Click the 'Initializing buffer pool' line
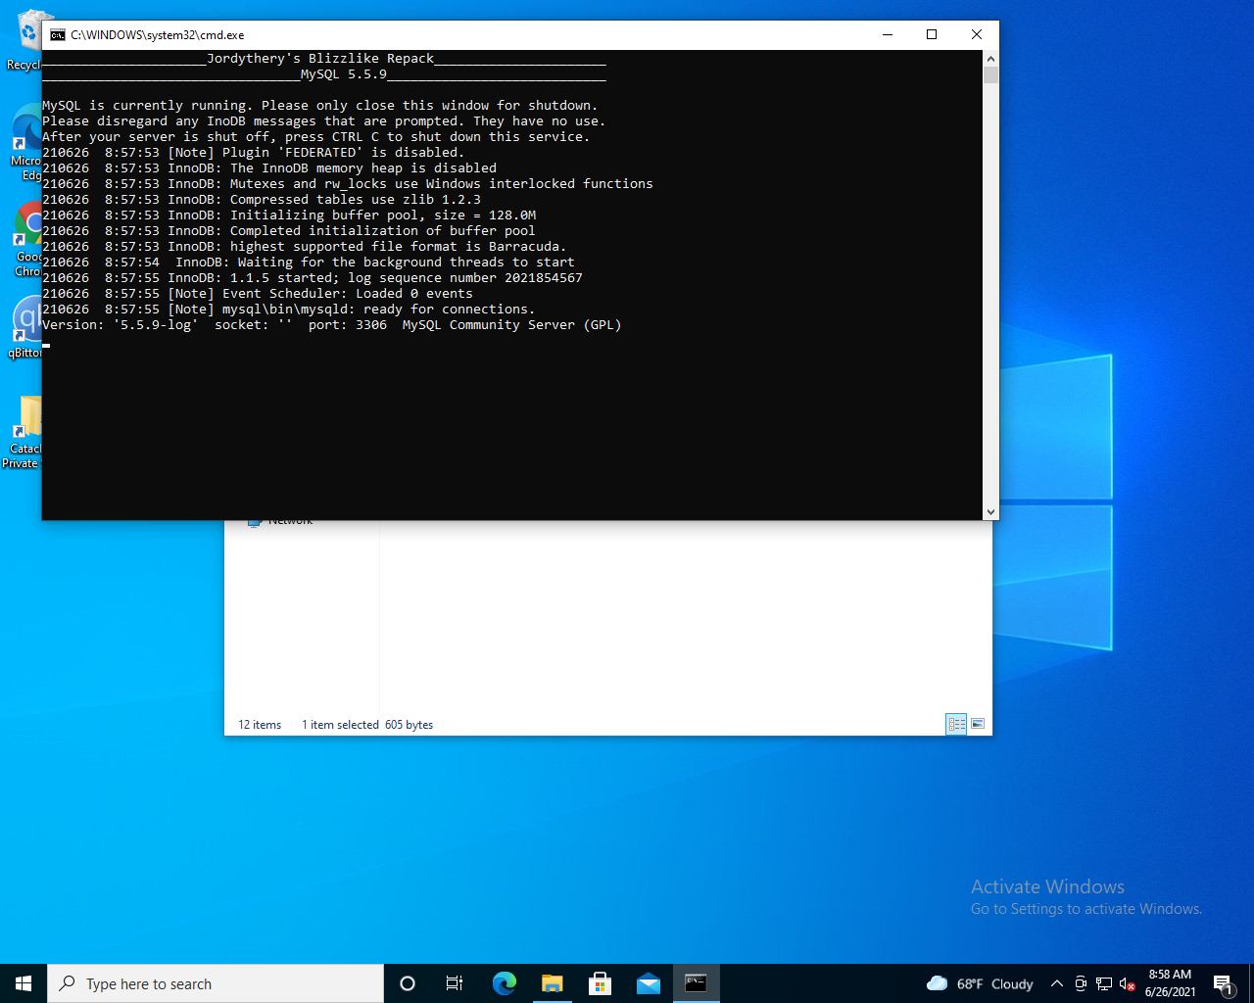This screenshot has height=1003, width=1254. click(x=289, y=215)
